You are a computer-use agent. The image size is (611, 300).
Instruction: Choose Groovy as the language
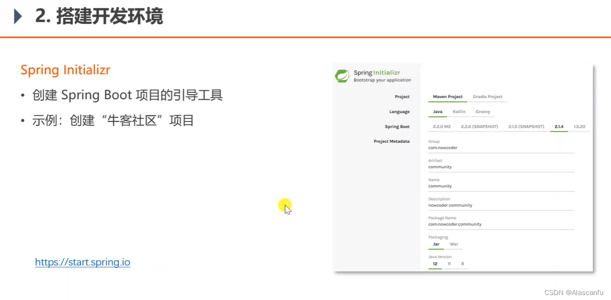pyautogui.click(x=483, y=112)
